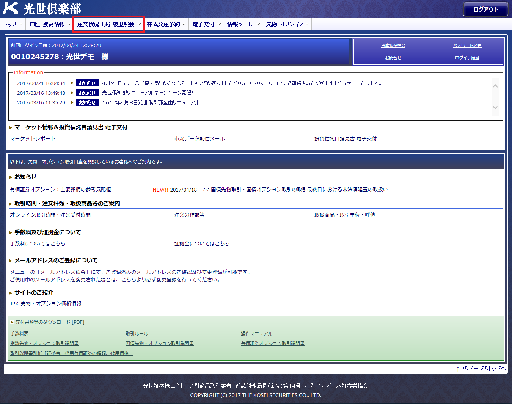Open the 株式発注予約 menu
This screenshot has width=512, height=405.
click(x=166, y=24)
